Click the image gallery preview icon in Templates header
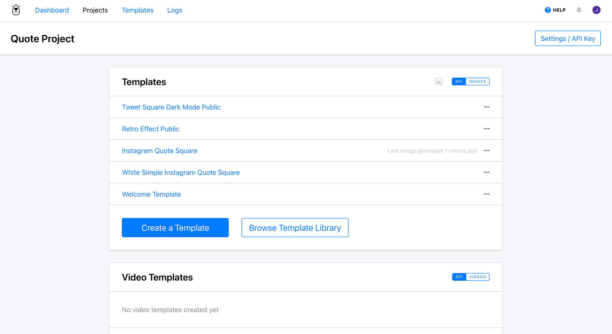This screenshot has width=612, height=334. click(x=439, y=82)
